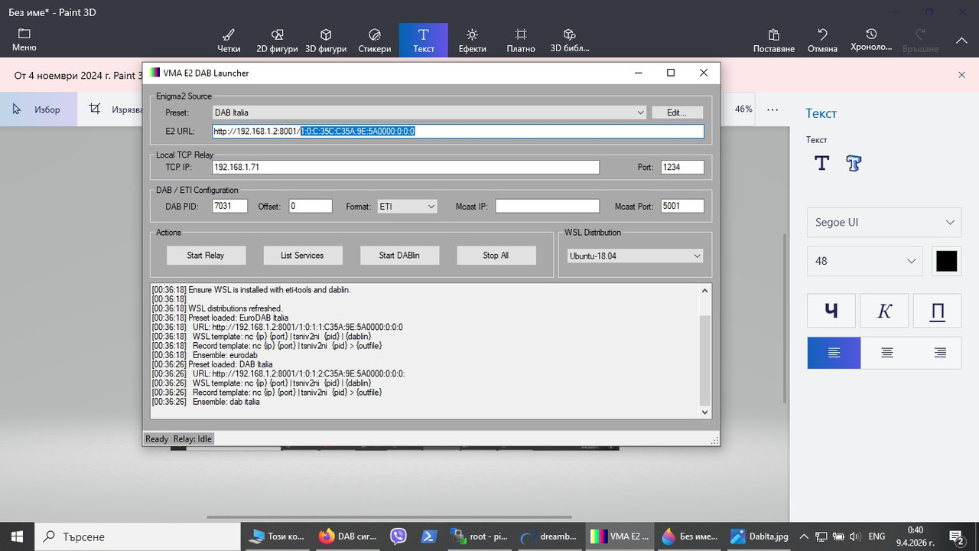Click the DAB PID input field

(230, 206)
